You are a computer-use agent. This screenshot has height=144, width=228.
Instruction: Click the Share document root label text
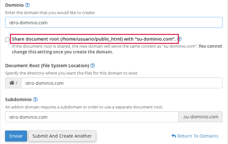[x=94, y=39]
